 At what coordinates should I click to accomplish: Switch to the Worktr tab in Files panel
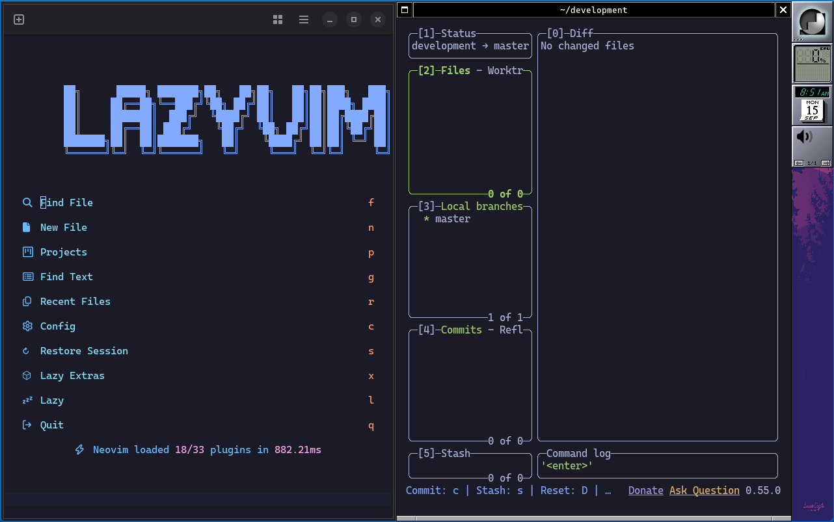[505, 70]
